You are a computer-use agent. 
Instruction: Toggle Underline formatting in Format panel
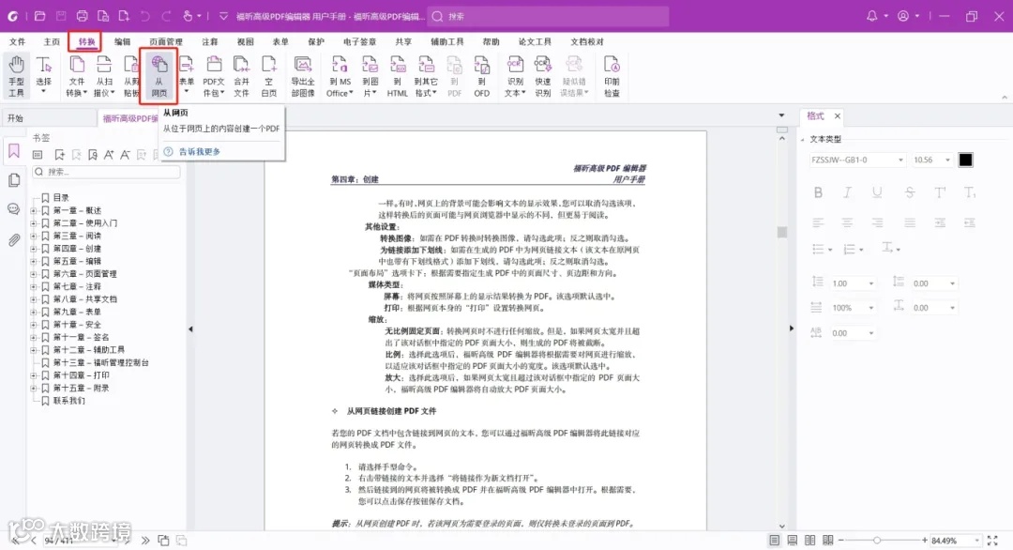coord(877,192)
